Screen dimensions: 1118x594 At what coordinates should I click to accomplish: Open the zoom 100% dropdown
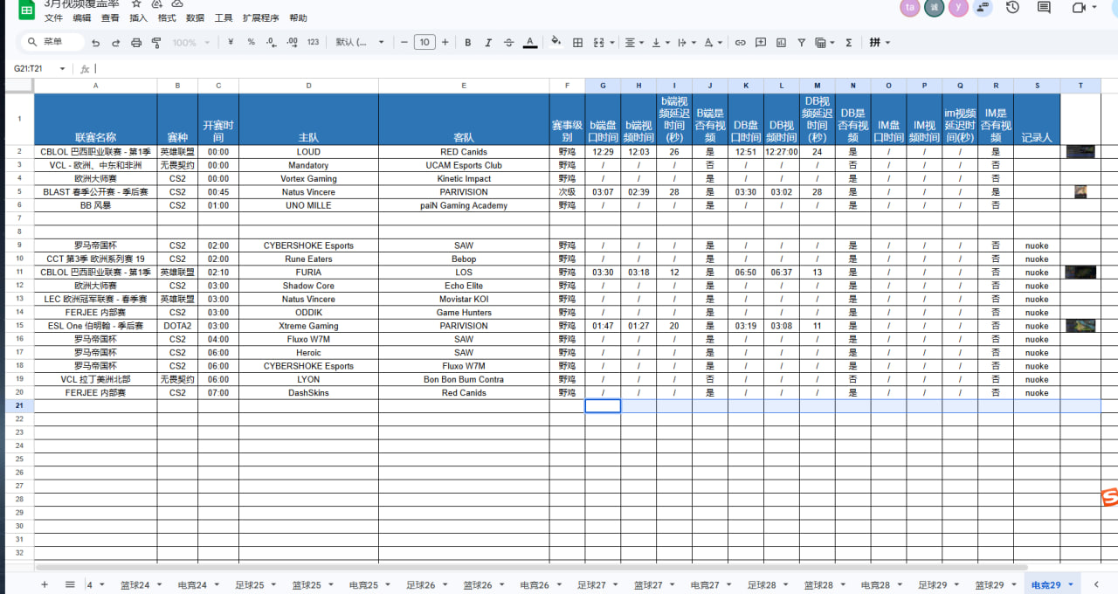(190, 42)
